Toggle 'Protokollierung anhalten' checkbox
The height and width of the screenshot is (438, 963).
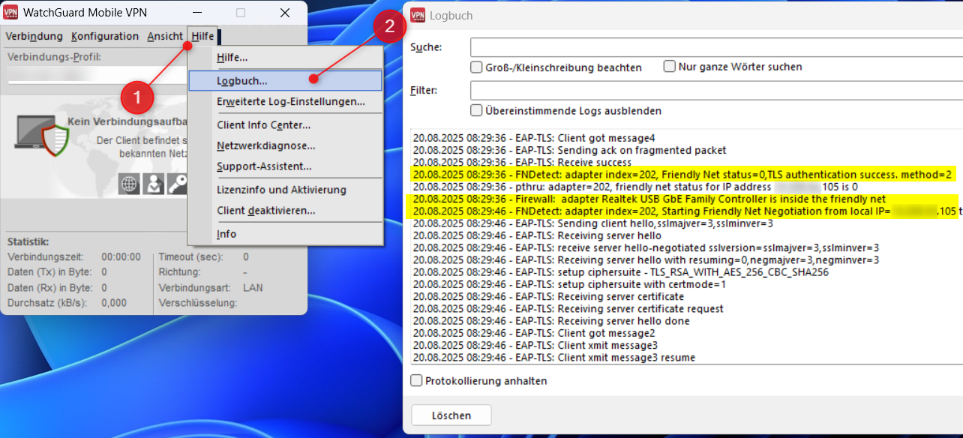pos(416,380)
